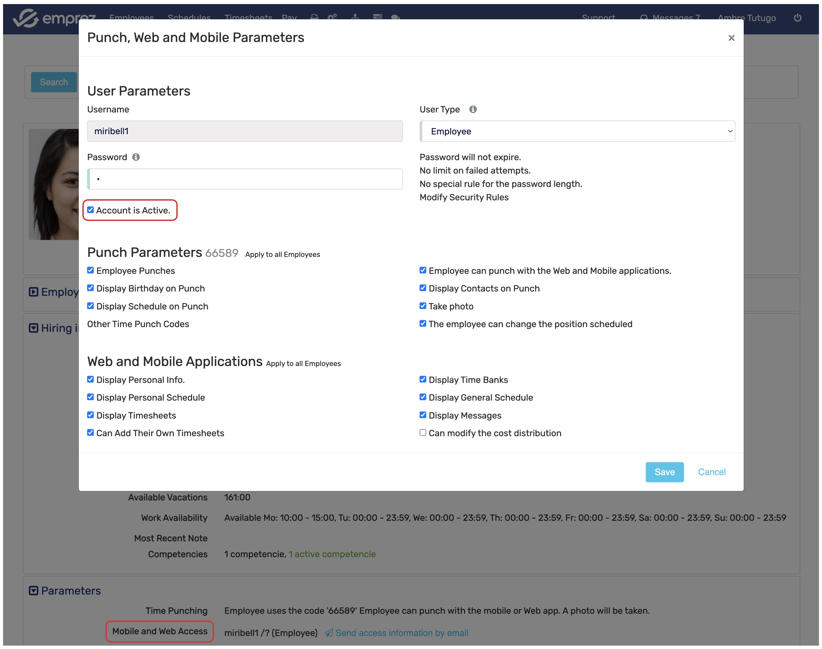Uncheck the Account is Active checkbox

point(90,210)
